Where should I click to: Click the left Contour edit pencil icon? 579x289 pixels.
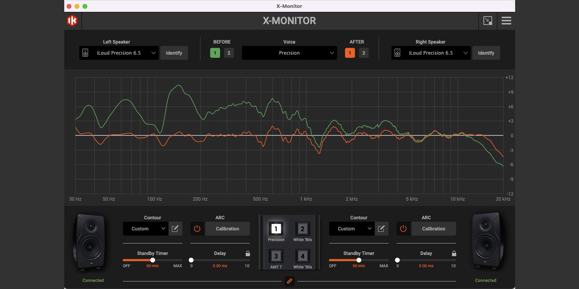pos(175,228)
